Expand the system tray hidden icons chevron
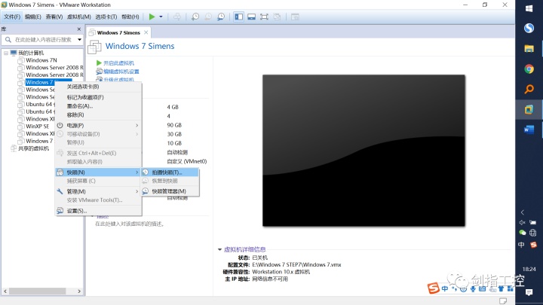The image size is (543, 305). [523, 212]
